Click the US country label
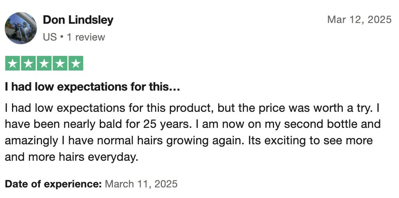 click(x=50, y=37)
